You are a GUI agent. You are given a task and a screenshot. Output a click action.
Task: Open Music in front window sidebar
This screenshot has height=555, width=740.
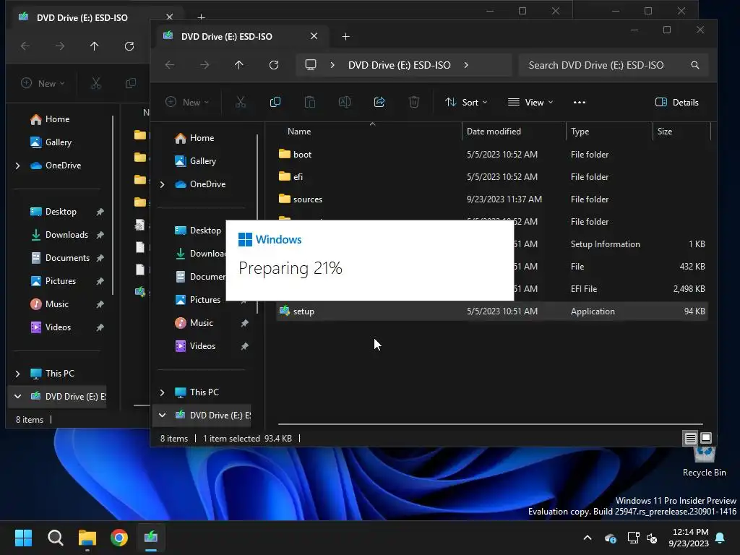coord(202,323)
